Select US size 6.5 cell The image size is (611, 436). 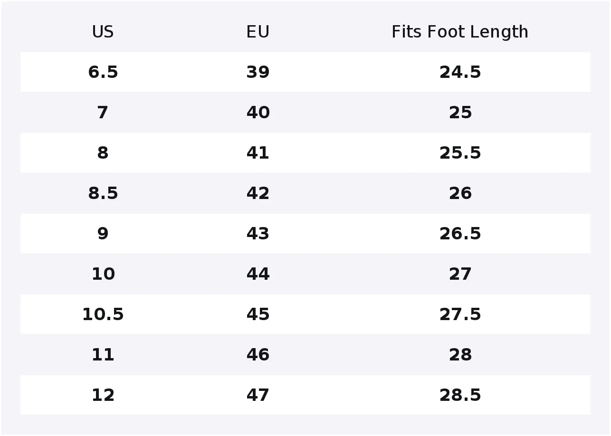[103, 72]
